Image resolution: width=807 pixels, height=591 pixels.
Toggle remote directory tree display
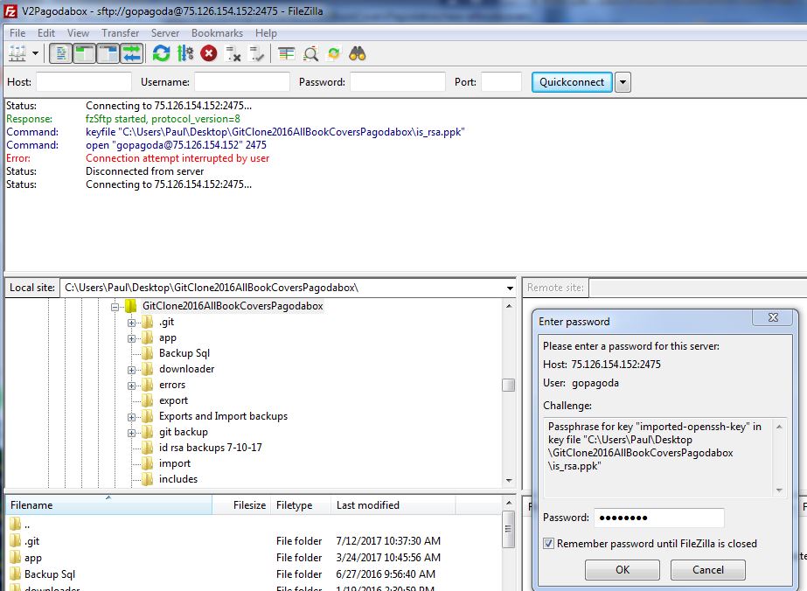click(x=108, y=53)
